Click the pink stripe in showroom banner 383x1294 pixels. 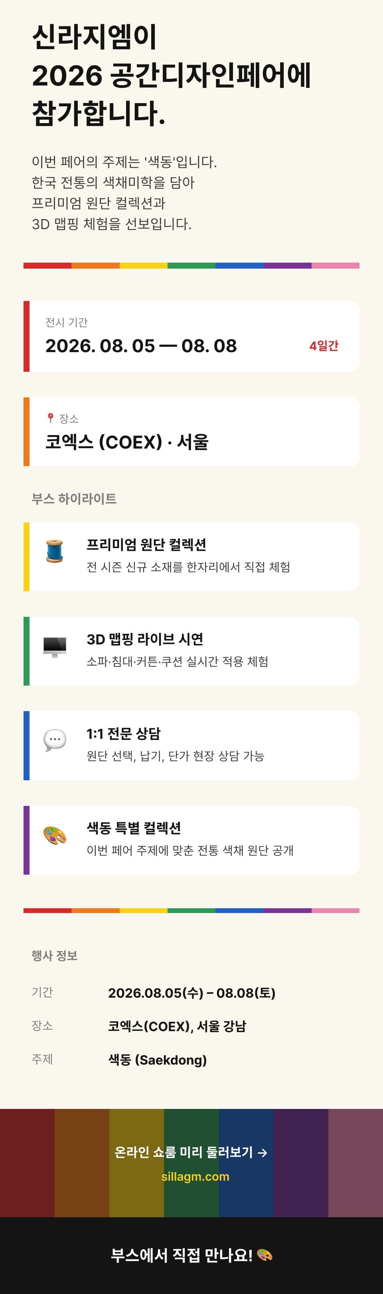[355, 1162]
